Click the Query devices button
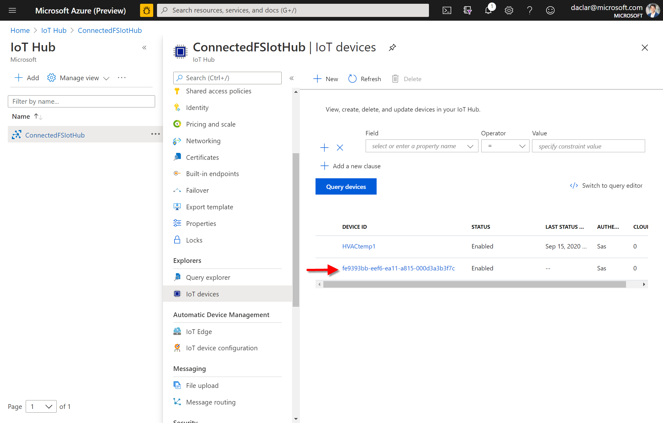This screenshot has height=423, width=663. (x=346, y=186)
